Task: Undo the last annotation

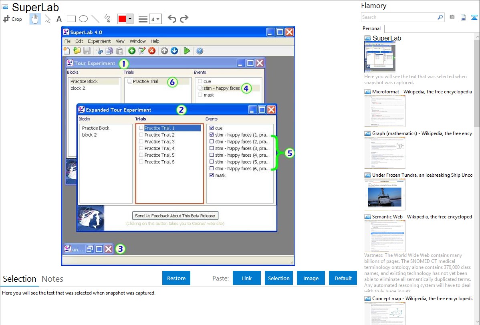Action: 172,19
